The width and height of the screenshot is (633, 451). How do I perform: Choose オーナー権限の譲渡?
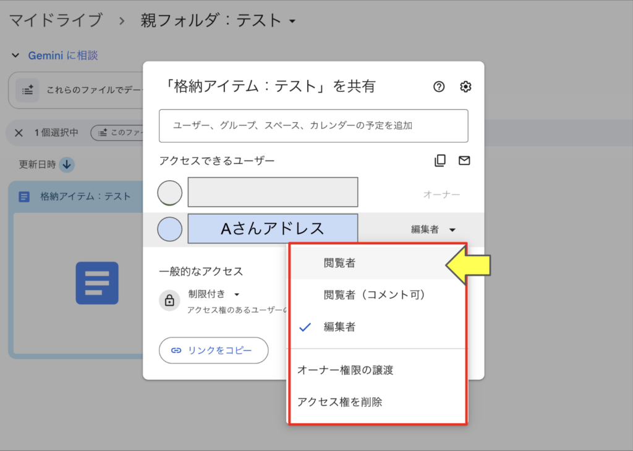pos(345,370)
